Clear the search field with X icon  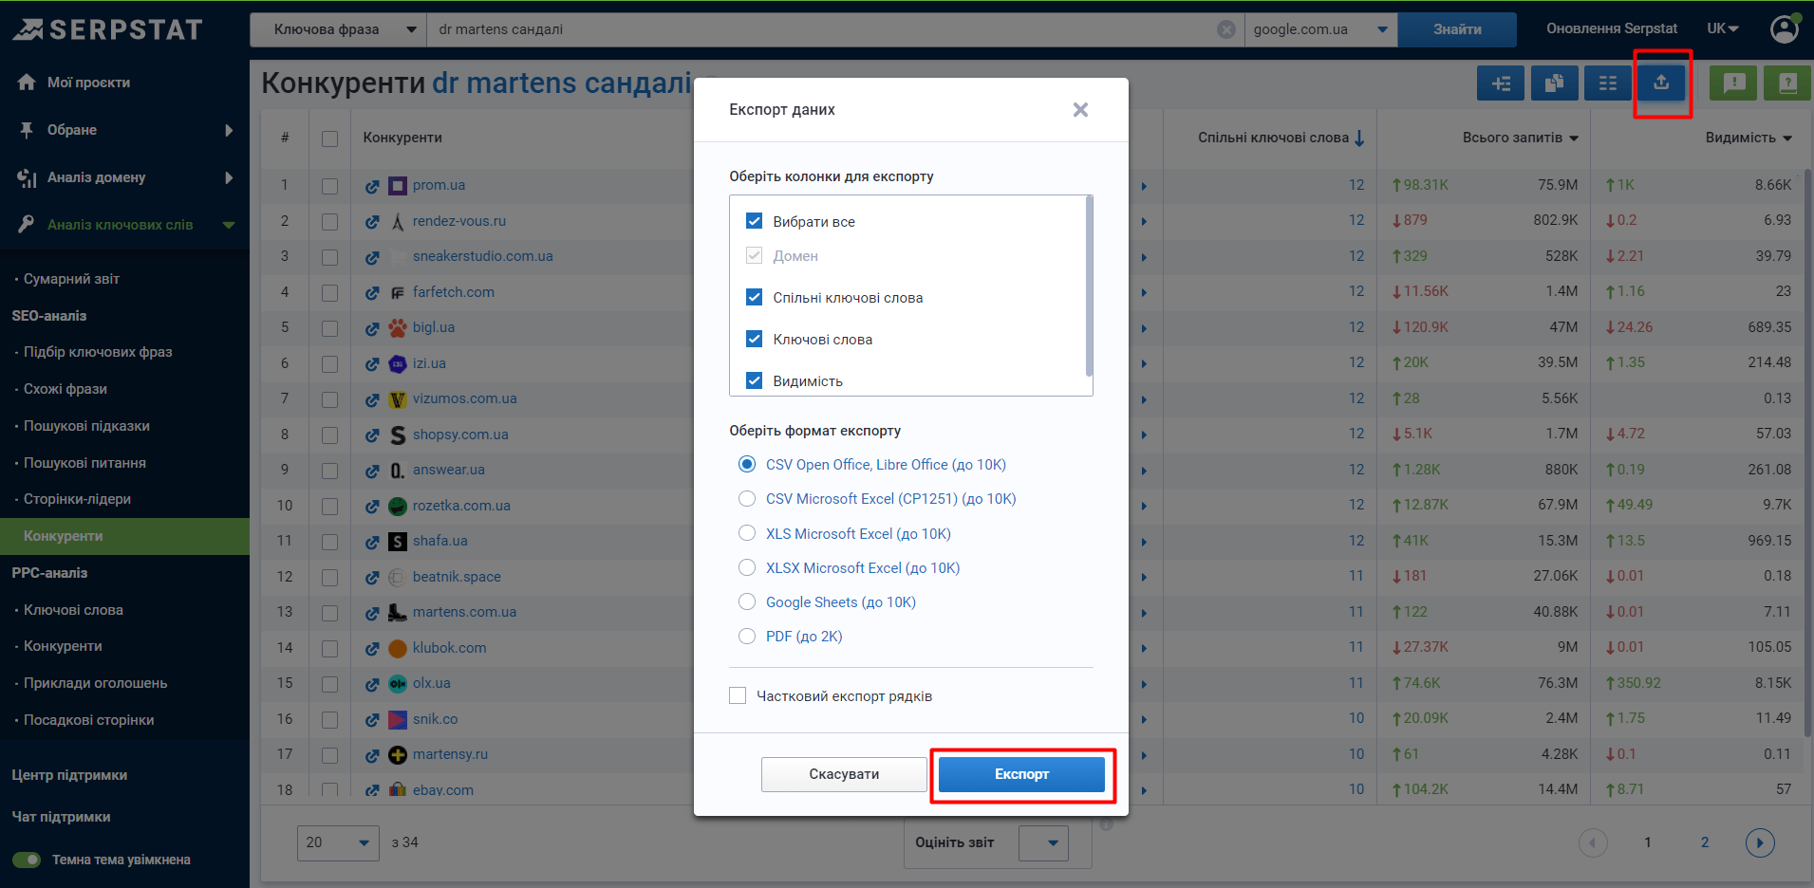click(1225, 29)
